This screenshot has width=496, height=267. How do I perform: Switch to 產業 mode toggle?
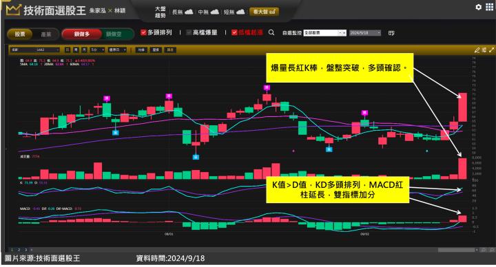pos(46,34)
